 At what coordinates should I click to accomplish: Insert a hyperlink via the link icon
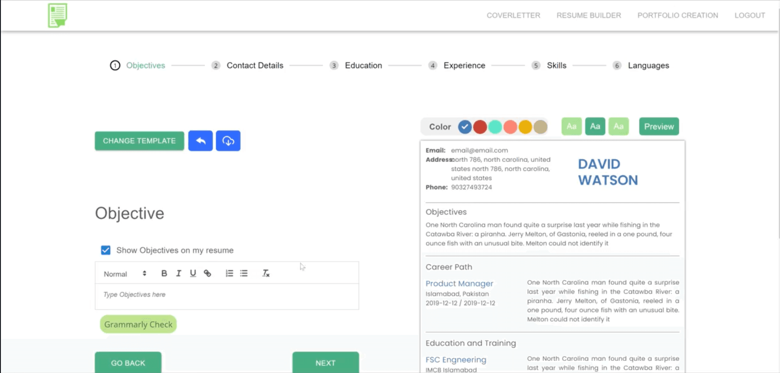pos(208,273)
